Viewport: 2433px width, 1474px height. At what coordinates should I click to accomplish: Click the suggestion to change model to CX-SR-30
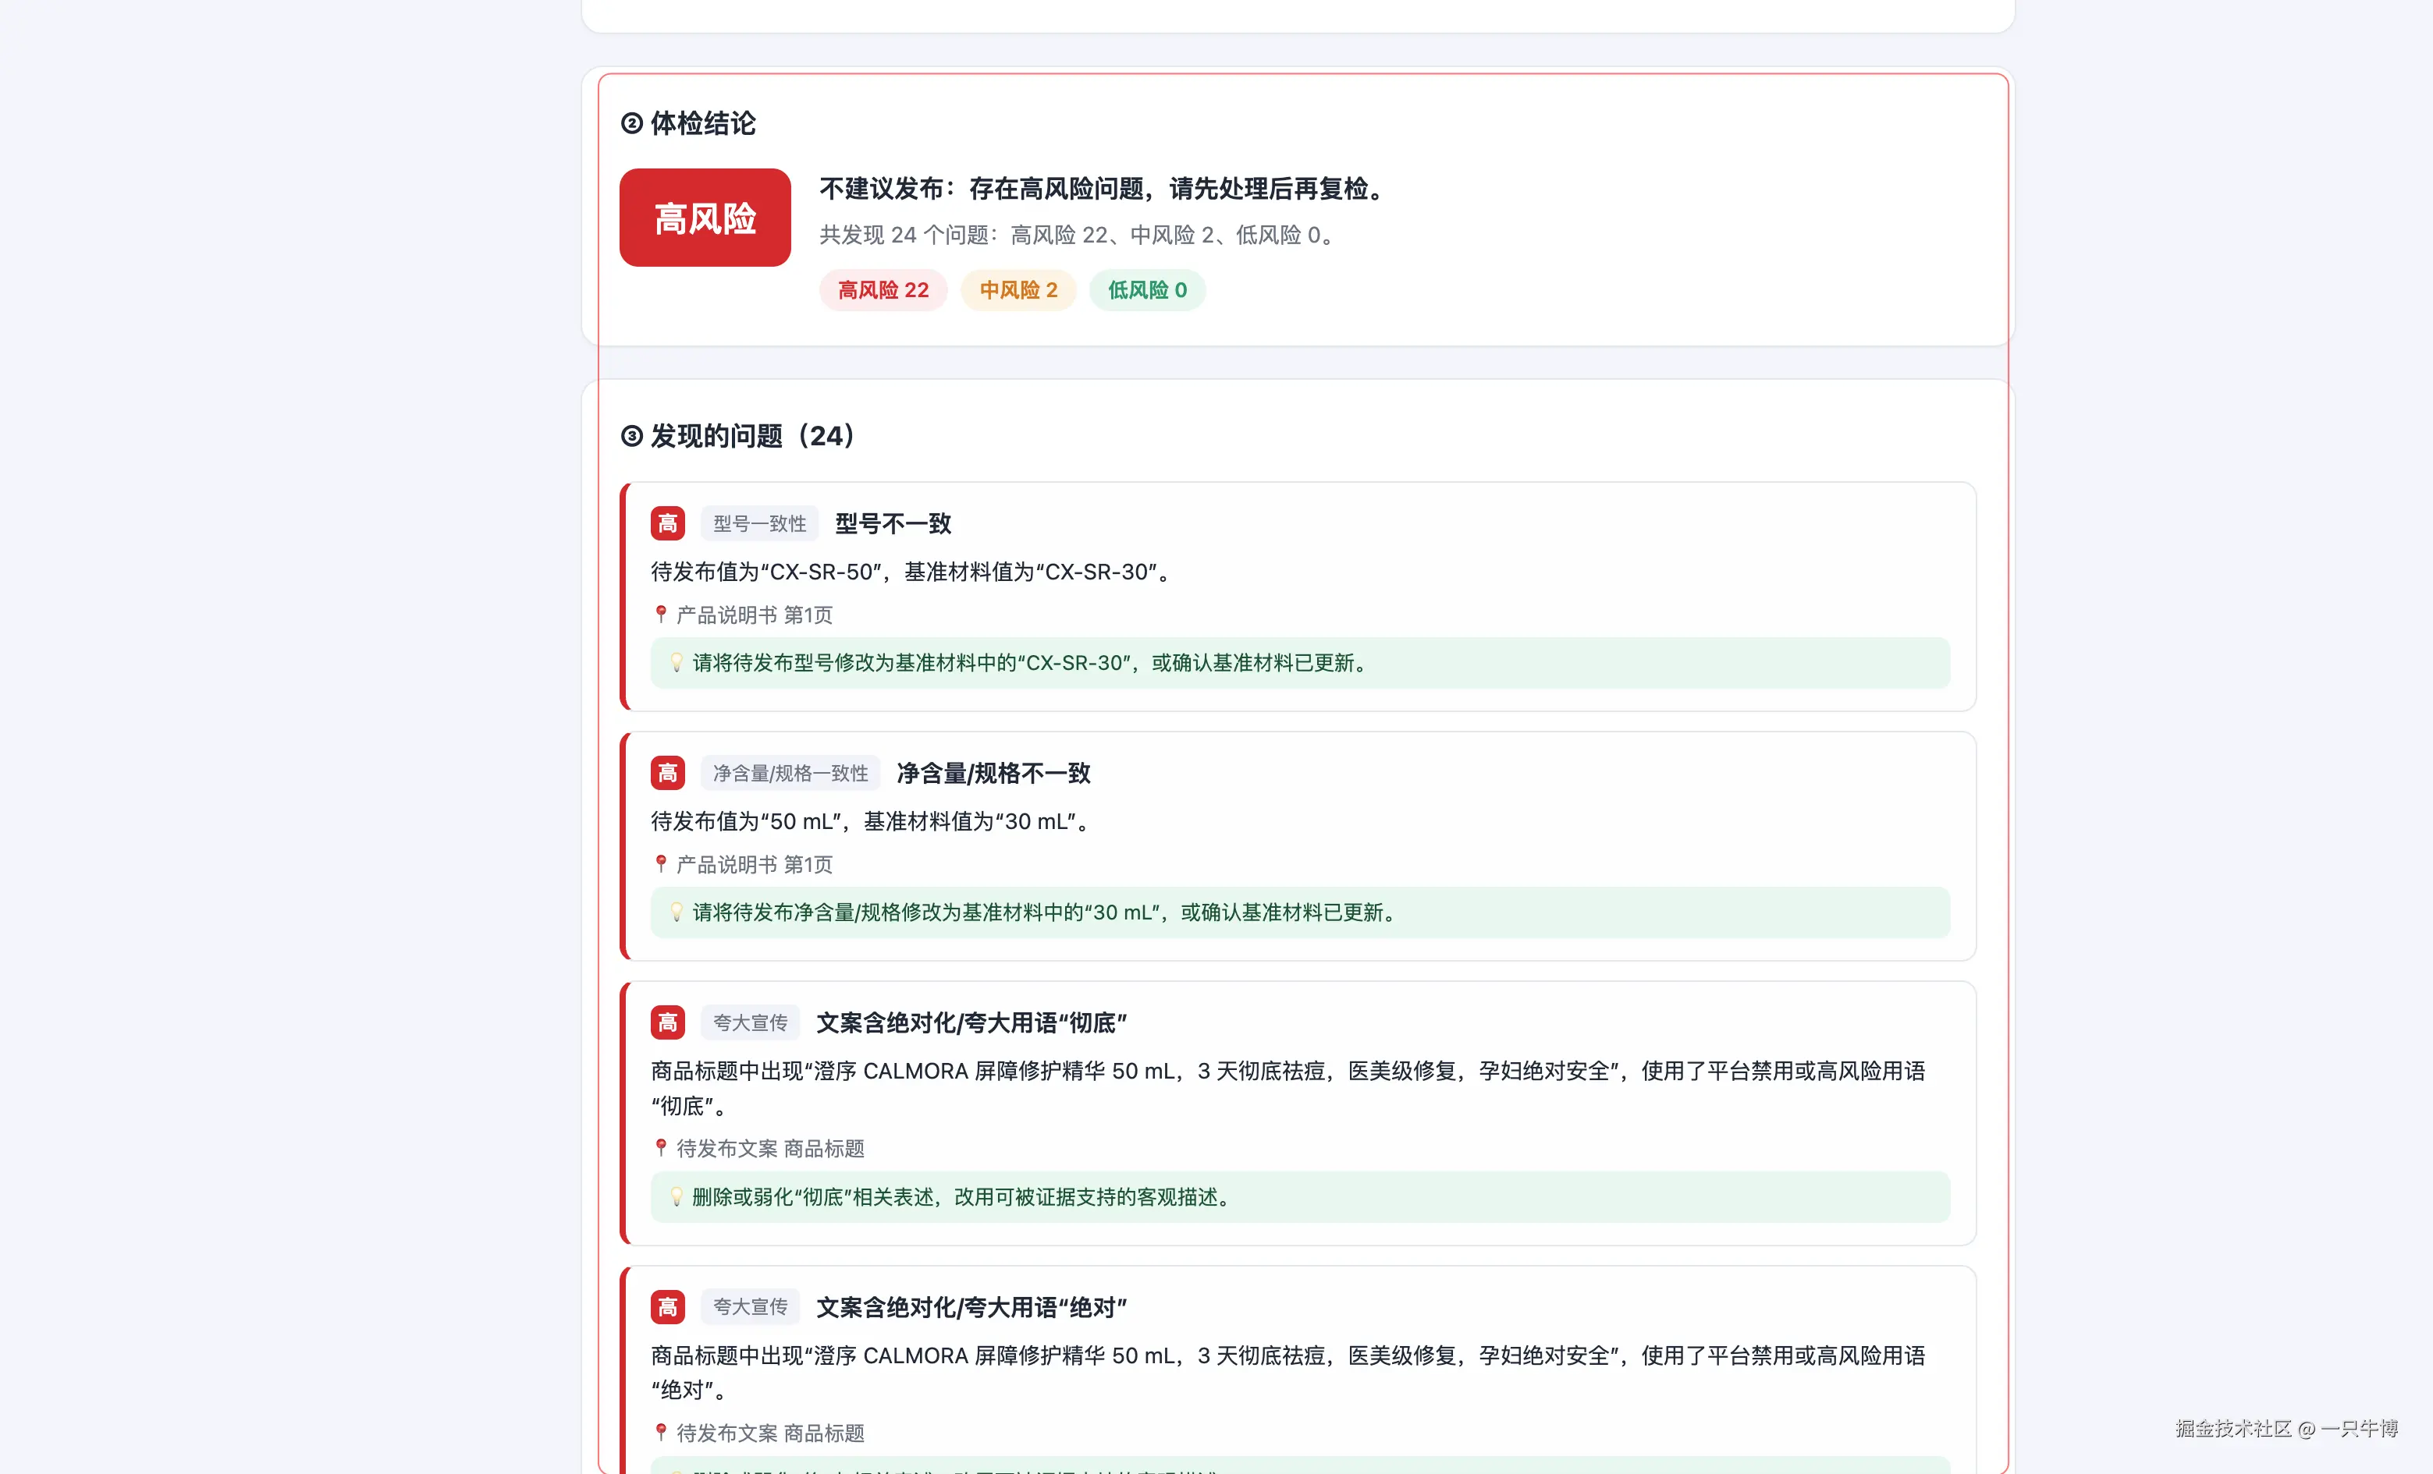coord(1299,663)
